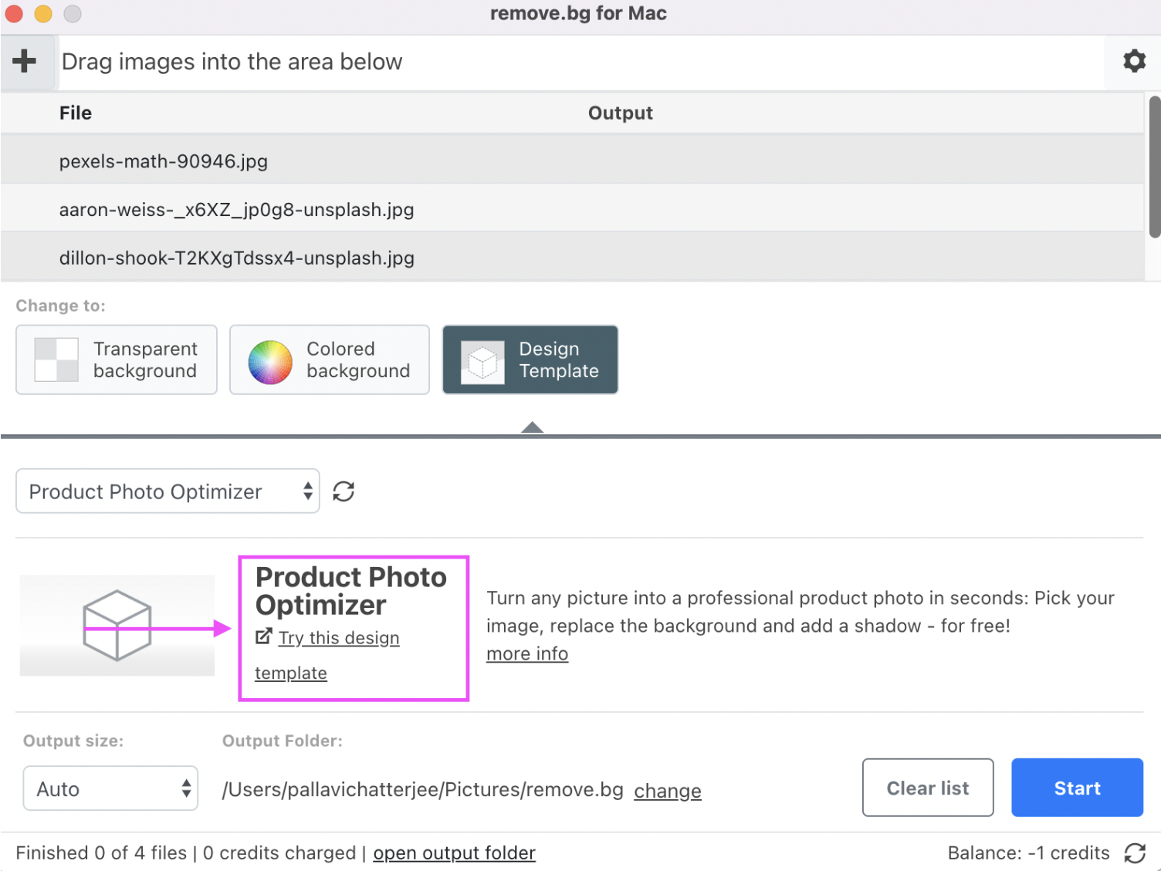The width and height of the screenshot is (1161, 881).
Task: Click the cube template preview thumbnail
Action: (117, 625)
